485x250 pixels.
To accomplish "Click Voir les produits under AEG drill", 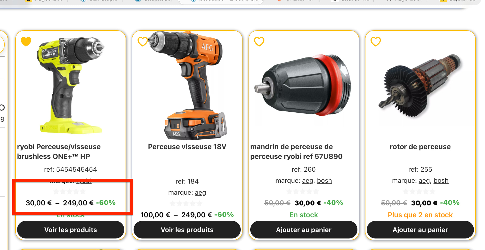I will 187,230.
